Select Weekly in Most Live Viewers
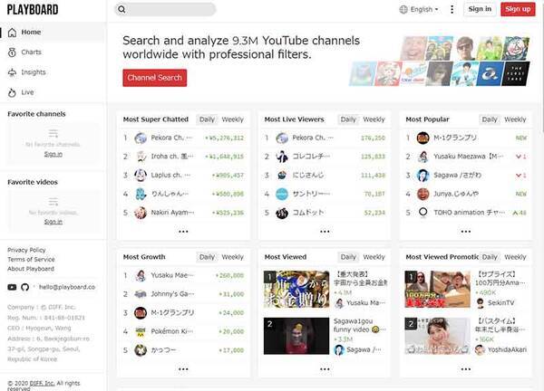This screenshot has height=391, width=544. pyautogui.click(x=374, y=119)
